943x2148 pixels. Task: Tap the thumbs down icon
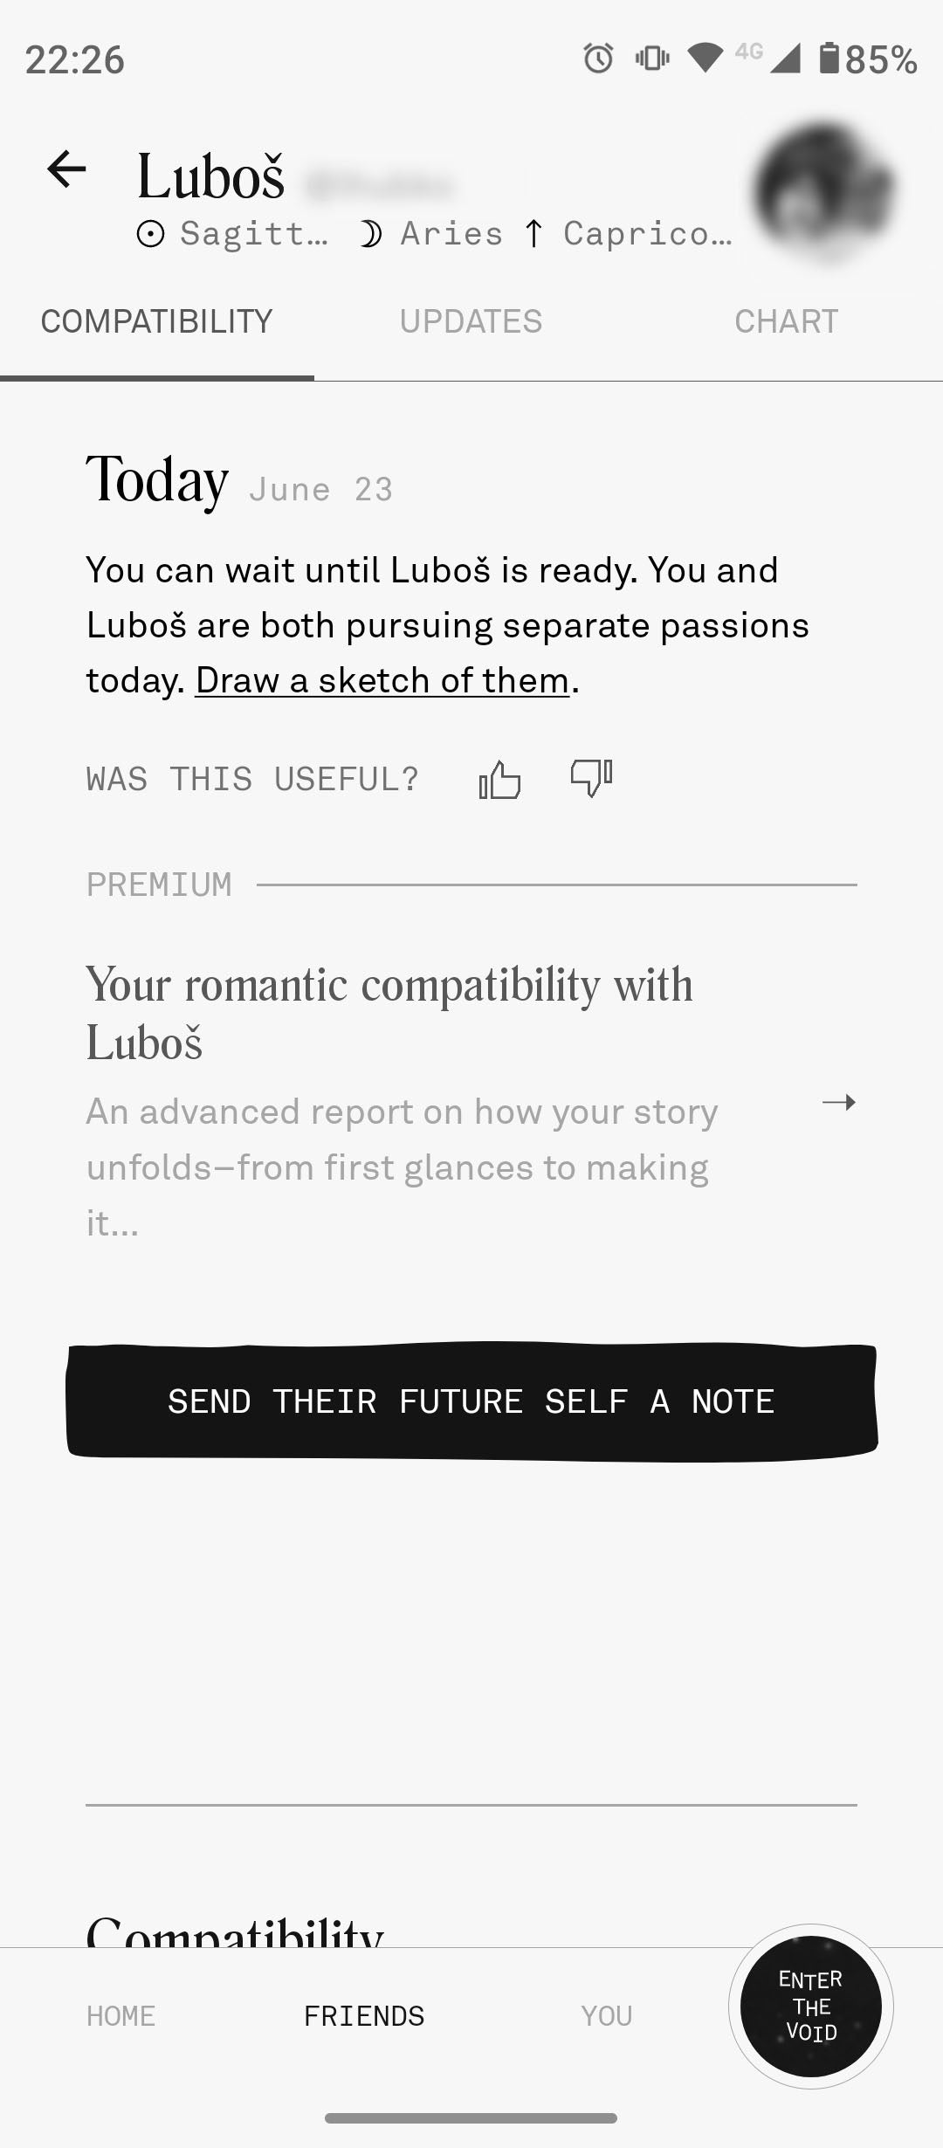point(591,776)
